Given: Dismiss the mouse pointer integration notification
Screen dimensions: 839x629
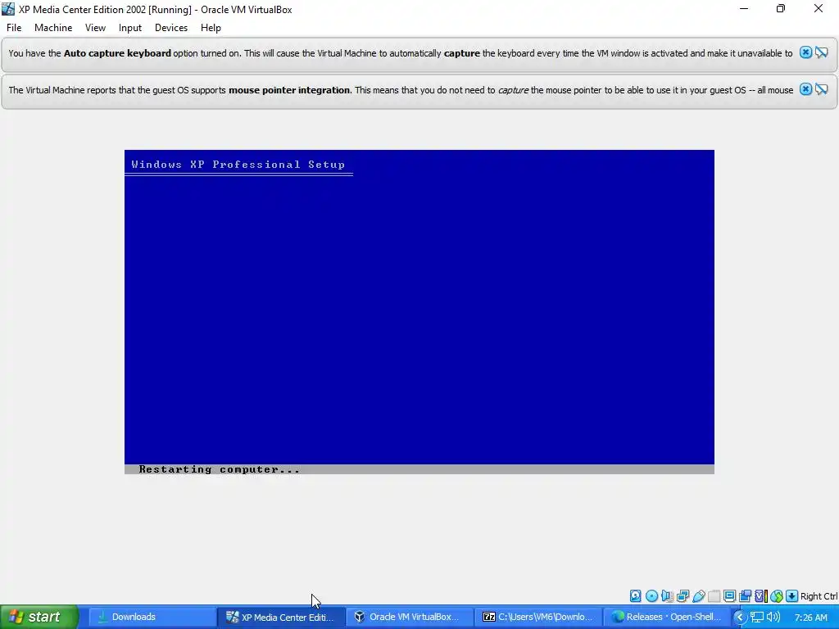Looking at the screenshot, I should point(805,89).
